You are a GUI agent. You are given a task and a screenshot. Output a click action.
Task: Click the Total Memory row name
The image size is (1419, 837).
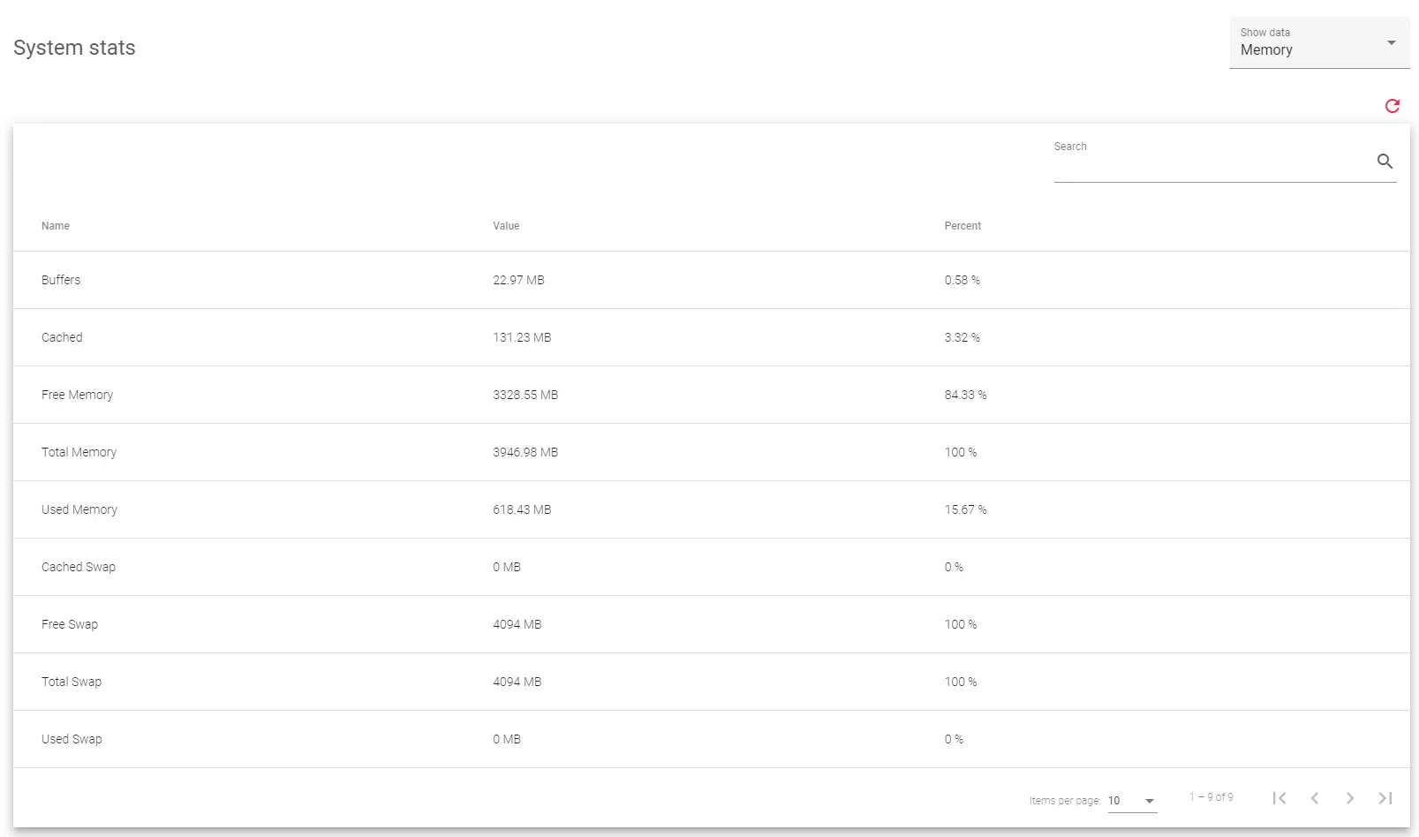(x=79, y=452)
